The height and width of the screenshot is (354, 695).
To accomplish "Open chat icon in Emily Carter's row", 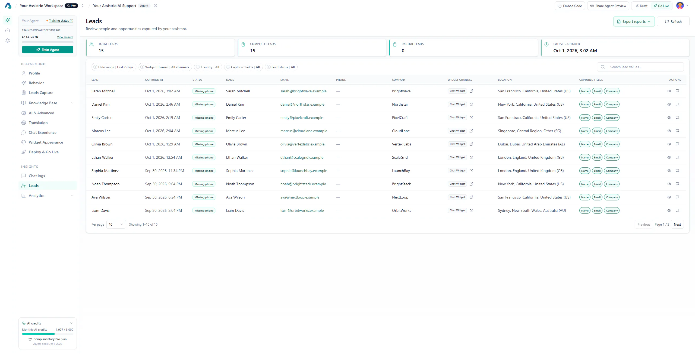I will 677,118.
